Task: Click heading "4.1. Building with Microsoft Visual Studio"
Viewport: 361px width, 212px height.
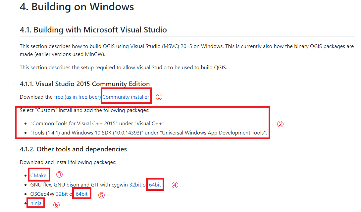Action: pos(93,30)
